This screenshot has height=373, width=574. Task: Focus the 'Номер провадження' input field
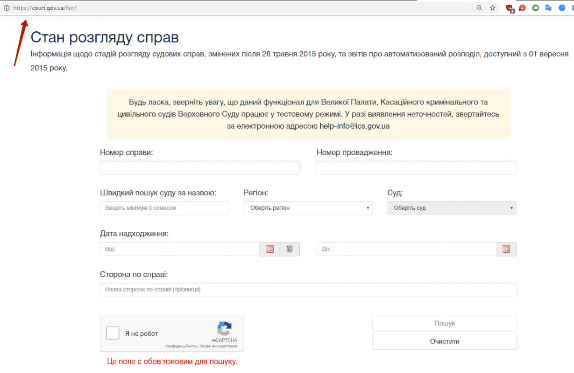pyautogui.click(x=416, y=168)
